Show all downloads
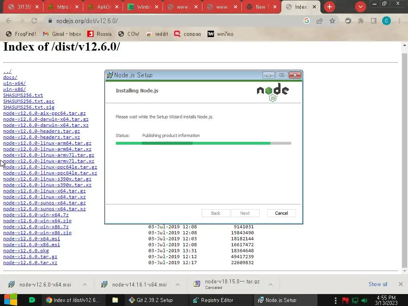The width and height of the screenshot is (408, 306). point(378,284)
